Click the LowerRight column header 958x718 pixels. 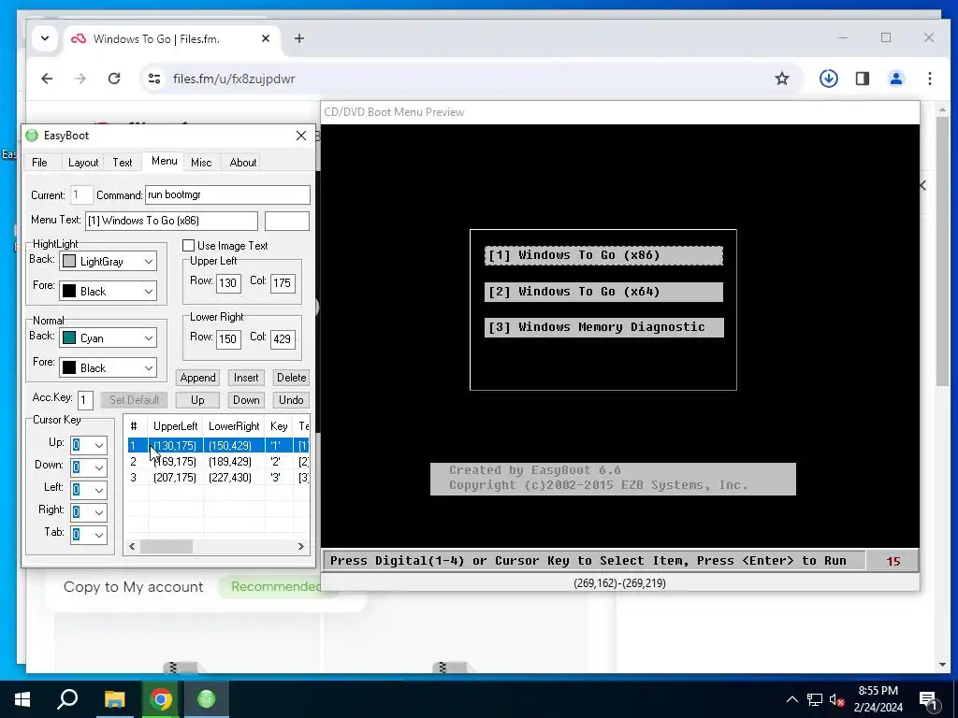(x=234, y=426)
